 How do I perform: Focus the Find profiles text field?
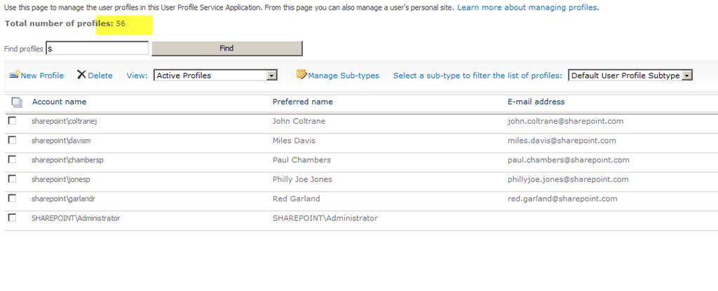97,48
